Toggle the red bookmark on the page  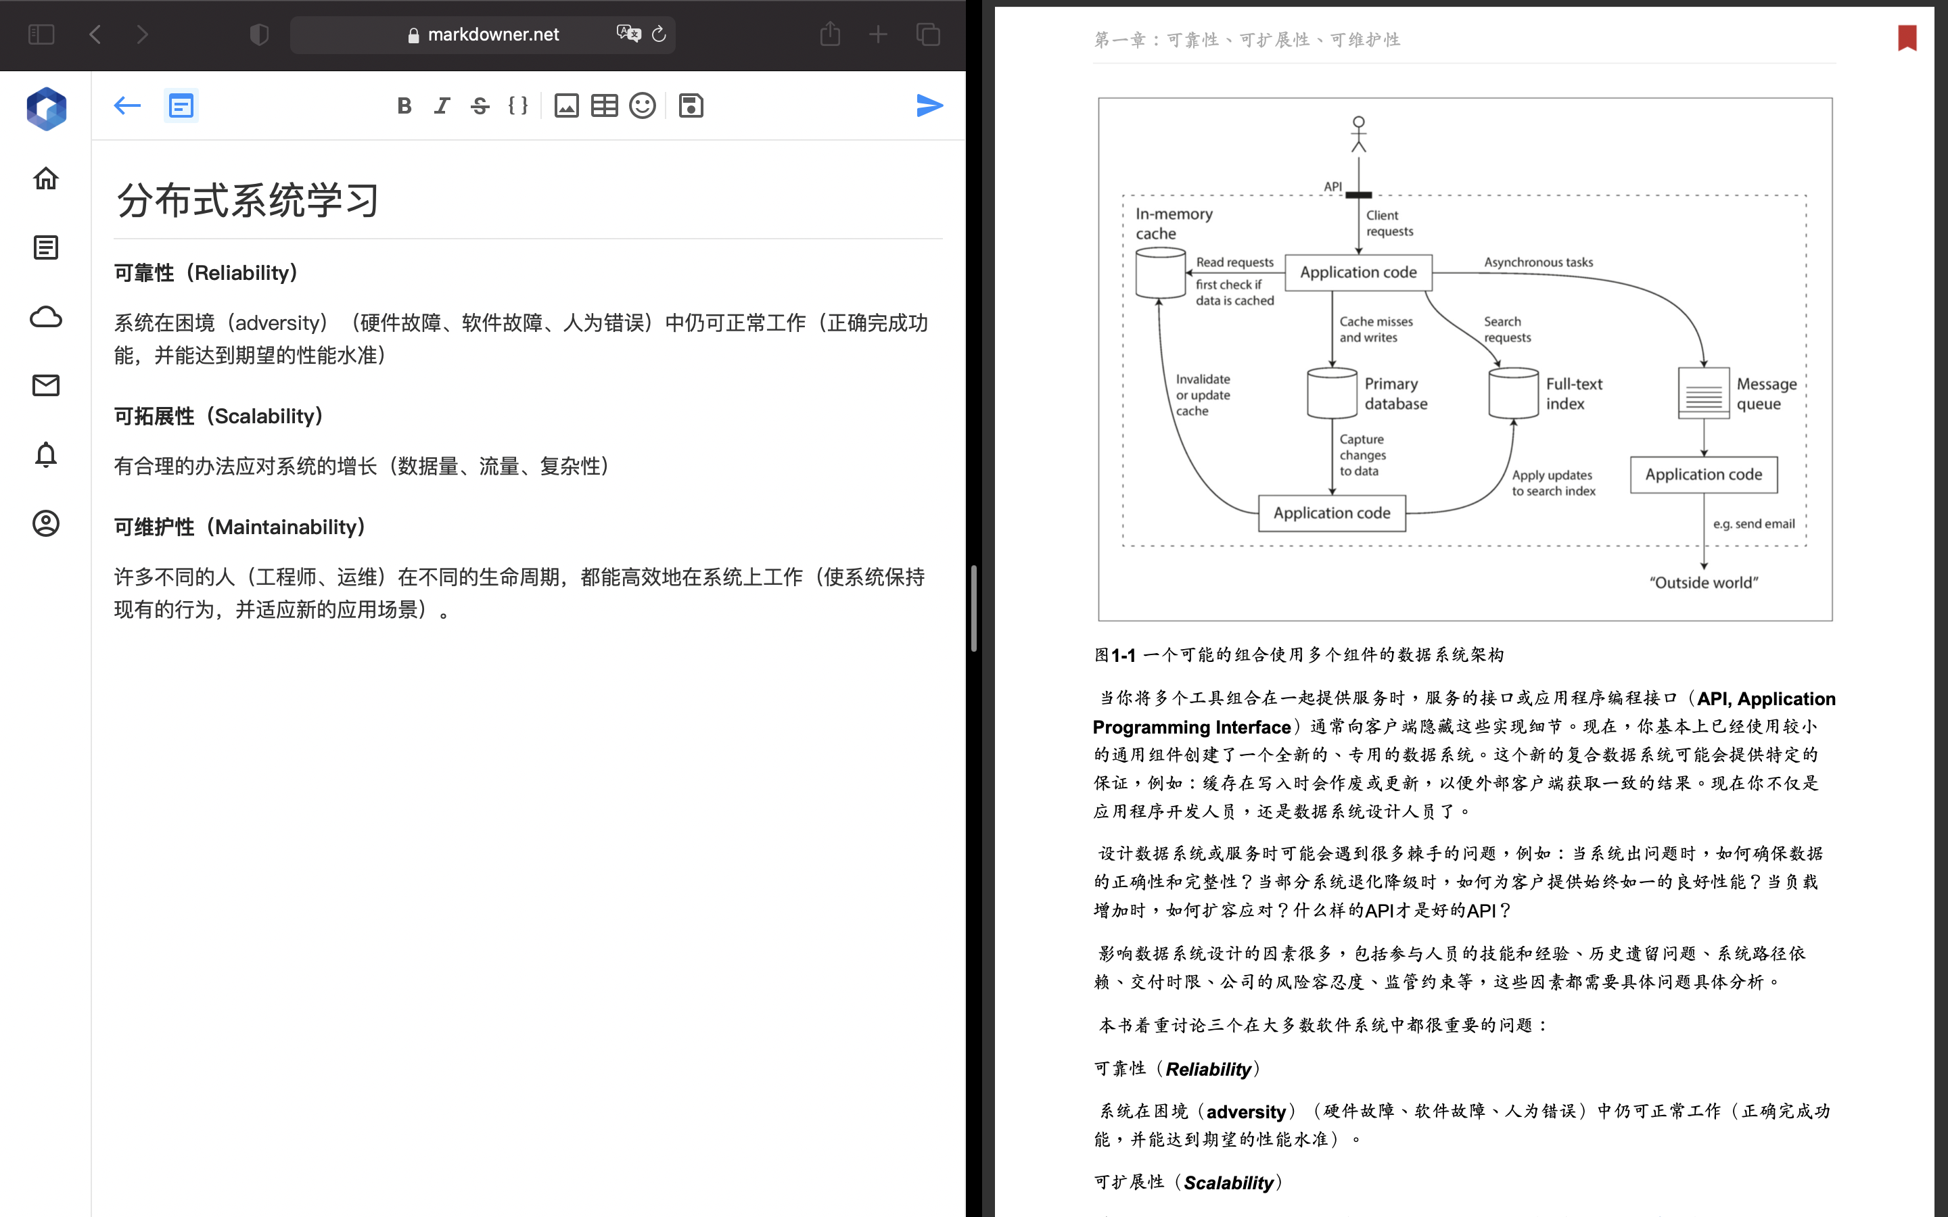click(1906, 38)
